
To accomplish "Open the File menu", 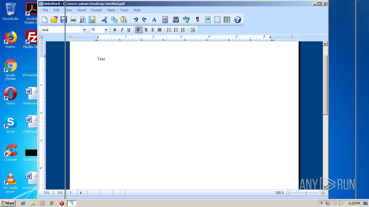I will [x=46, y=10].
